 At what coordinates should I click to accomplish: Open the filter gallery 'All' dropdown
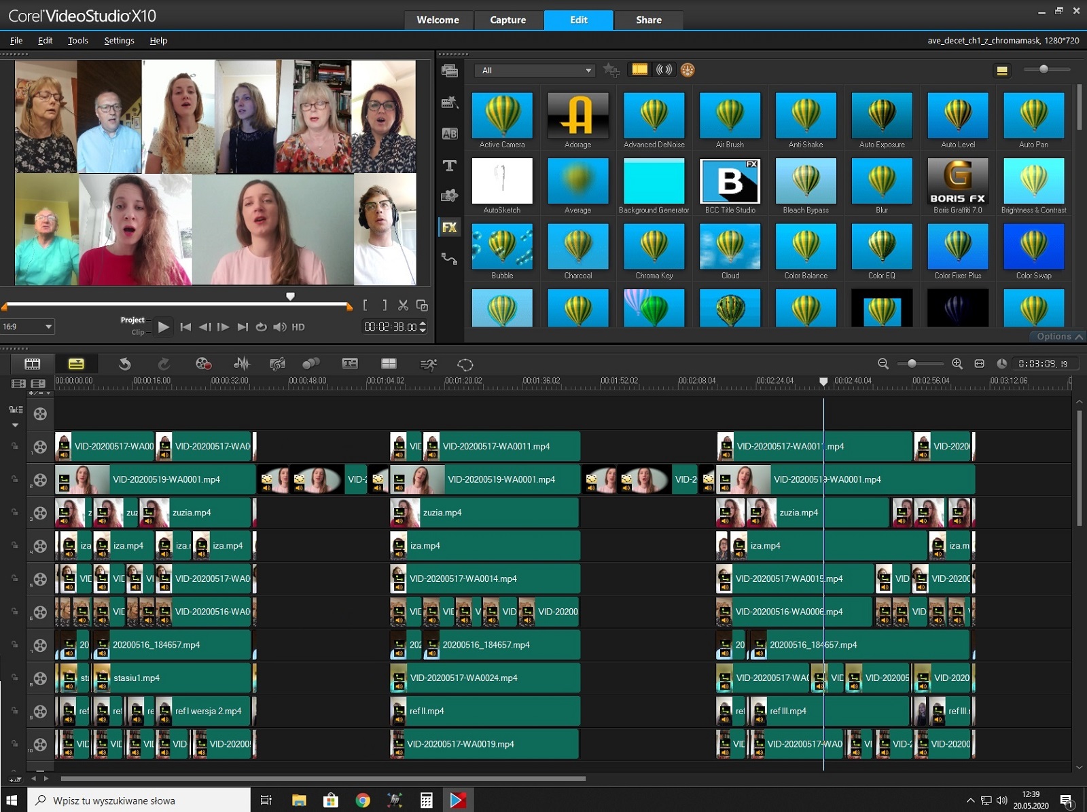coord(536,70)
